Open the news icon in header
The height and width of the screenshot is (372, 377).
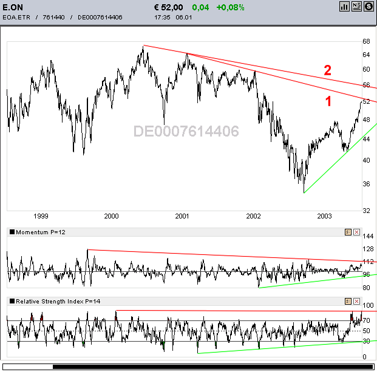pos(356,7)
